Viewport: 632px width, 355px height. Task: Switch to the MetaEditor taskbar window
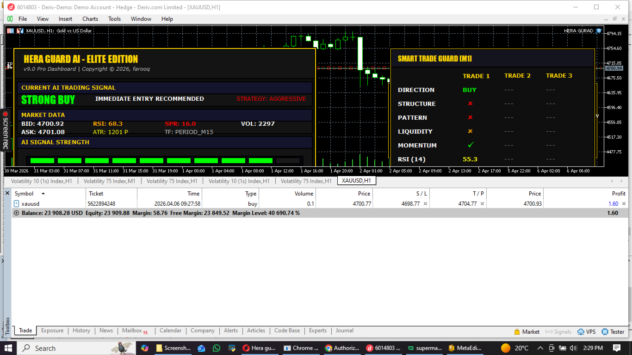465,348
